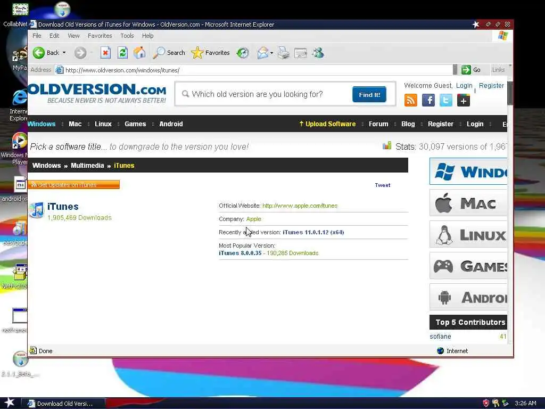Click the address bar URL field

[x=254, y=70]
